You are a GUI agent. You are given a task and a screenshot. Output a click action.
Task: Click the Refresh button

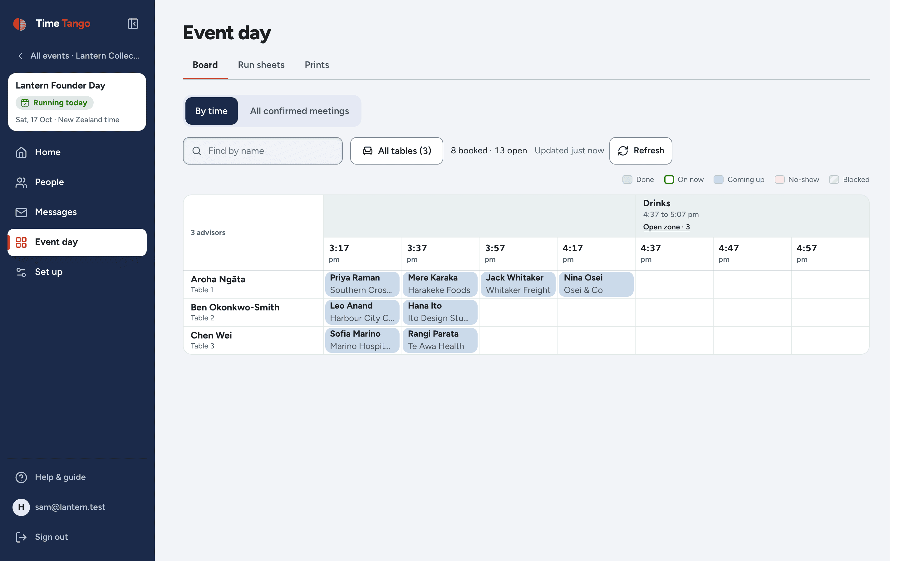pyautogui.click(x=641, y=151)
